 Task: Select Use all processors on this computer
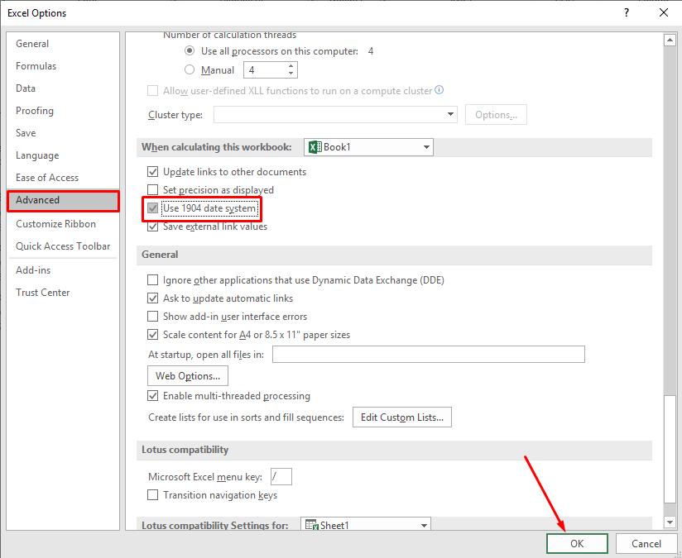tap(190, 51)
